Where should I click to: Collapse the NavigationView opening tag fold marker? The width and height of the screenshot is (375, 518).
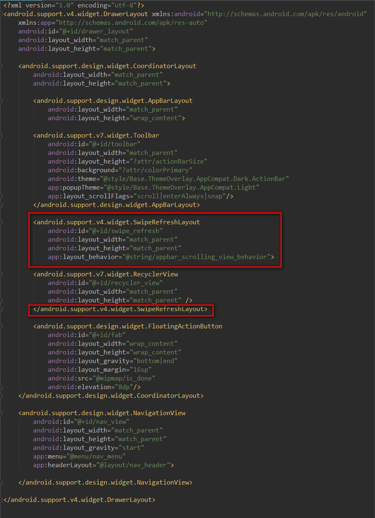(1, 413)
